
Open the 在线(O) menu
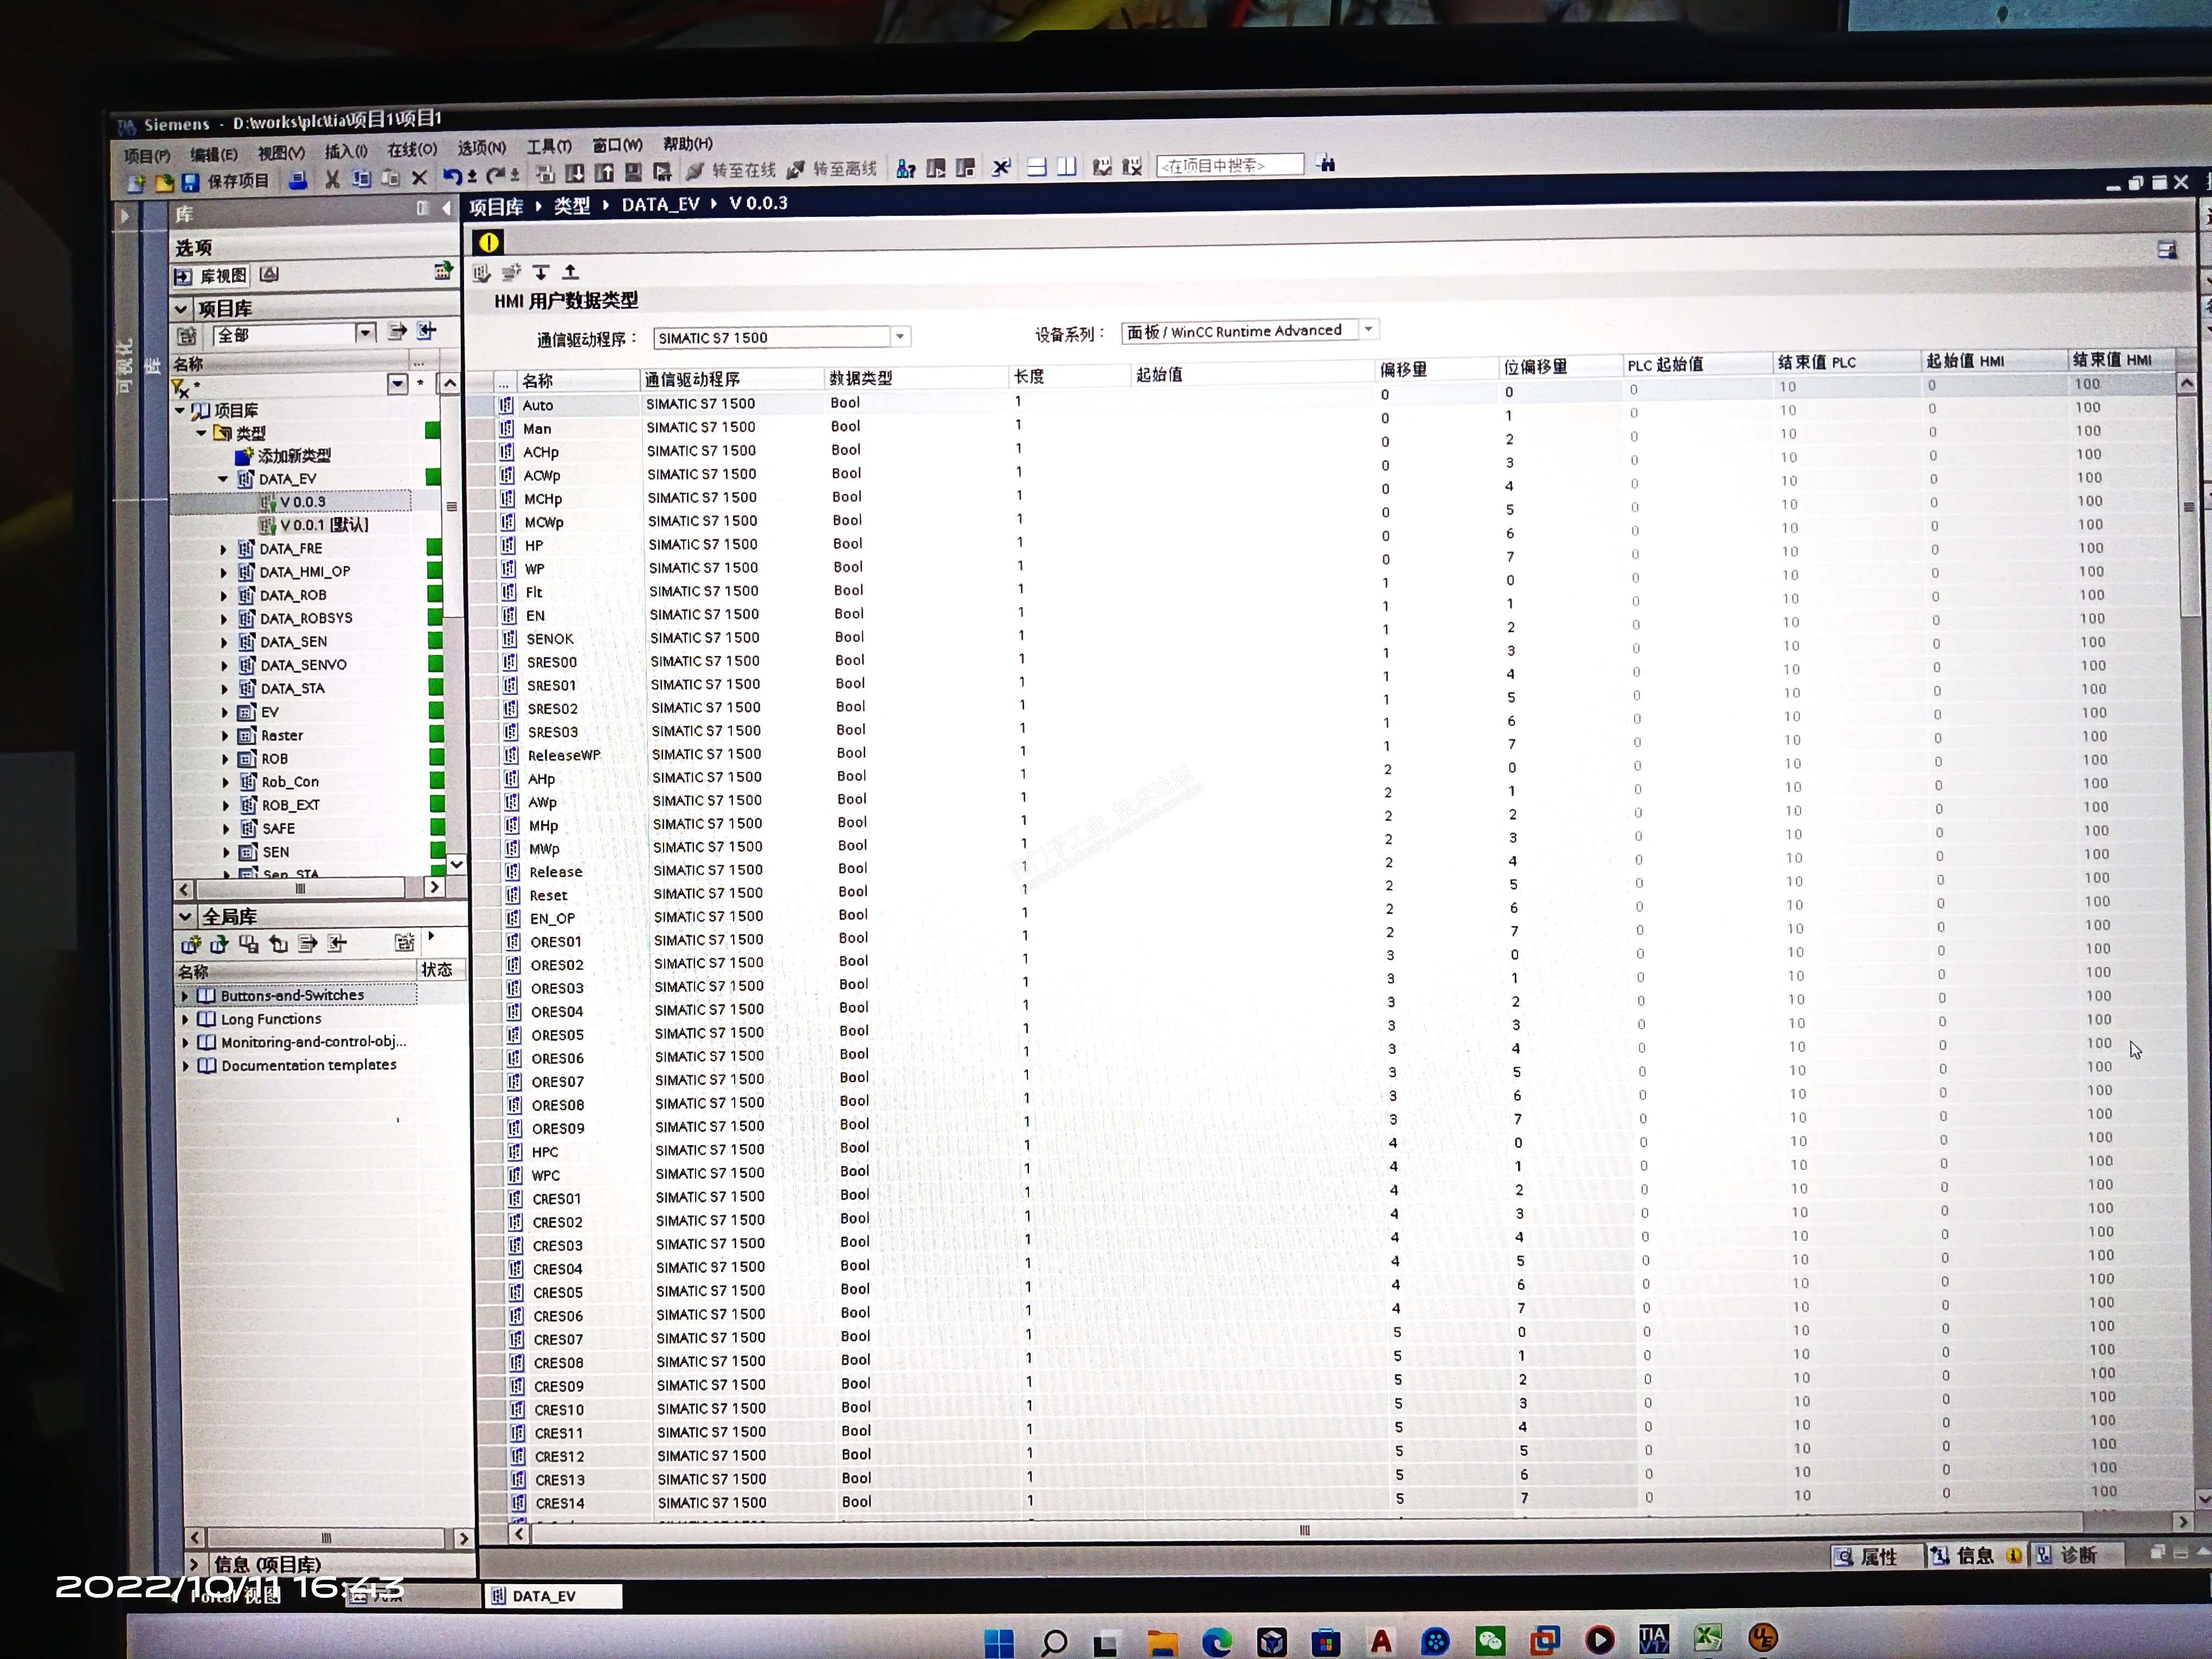point(412,150)
